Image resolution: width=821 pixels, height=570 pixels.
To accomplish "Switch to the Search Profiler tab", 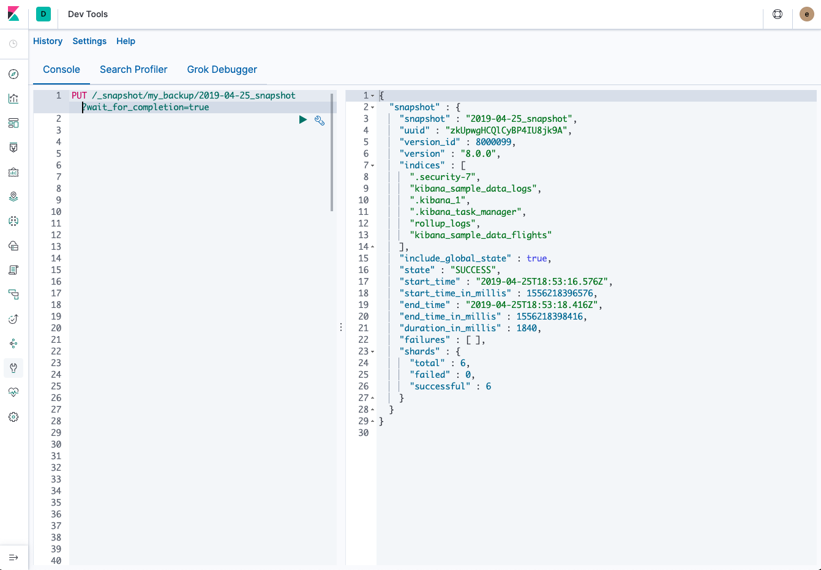I will tap(133, 70).
